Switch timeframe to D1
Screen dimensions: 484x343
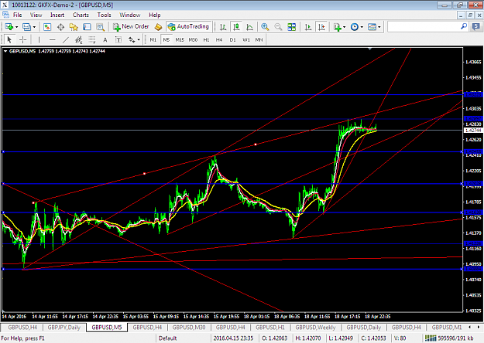[x=233, y=39]
